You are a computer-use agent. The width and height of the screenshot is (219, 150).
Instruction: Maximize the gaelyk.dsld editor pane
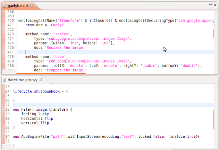tap(215, 5)
